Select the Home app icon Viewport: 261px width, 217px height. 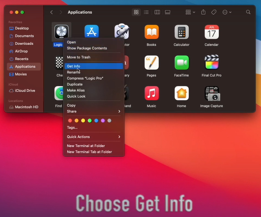point(182,93)
